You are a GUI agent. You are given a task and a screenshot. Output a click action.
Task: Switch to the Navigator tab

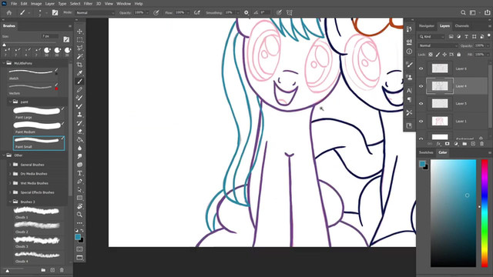point(427,26)
